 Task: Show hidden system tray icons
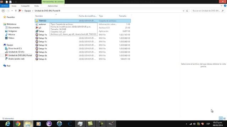[187, 124]
